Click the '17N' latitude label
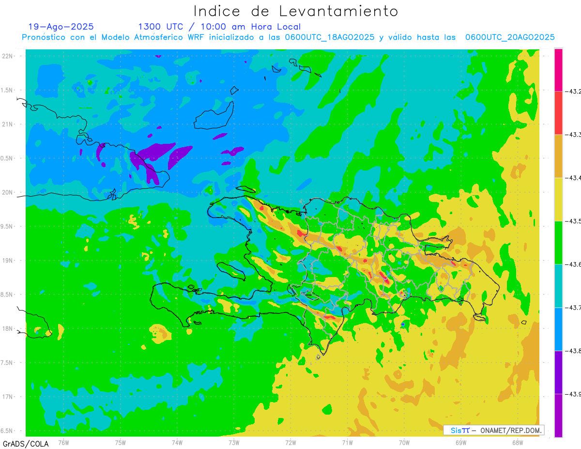The width and height of the screenshot is (581, 449). [x=8, y=397]
